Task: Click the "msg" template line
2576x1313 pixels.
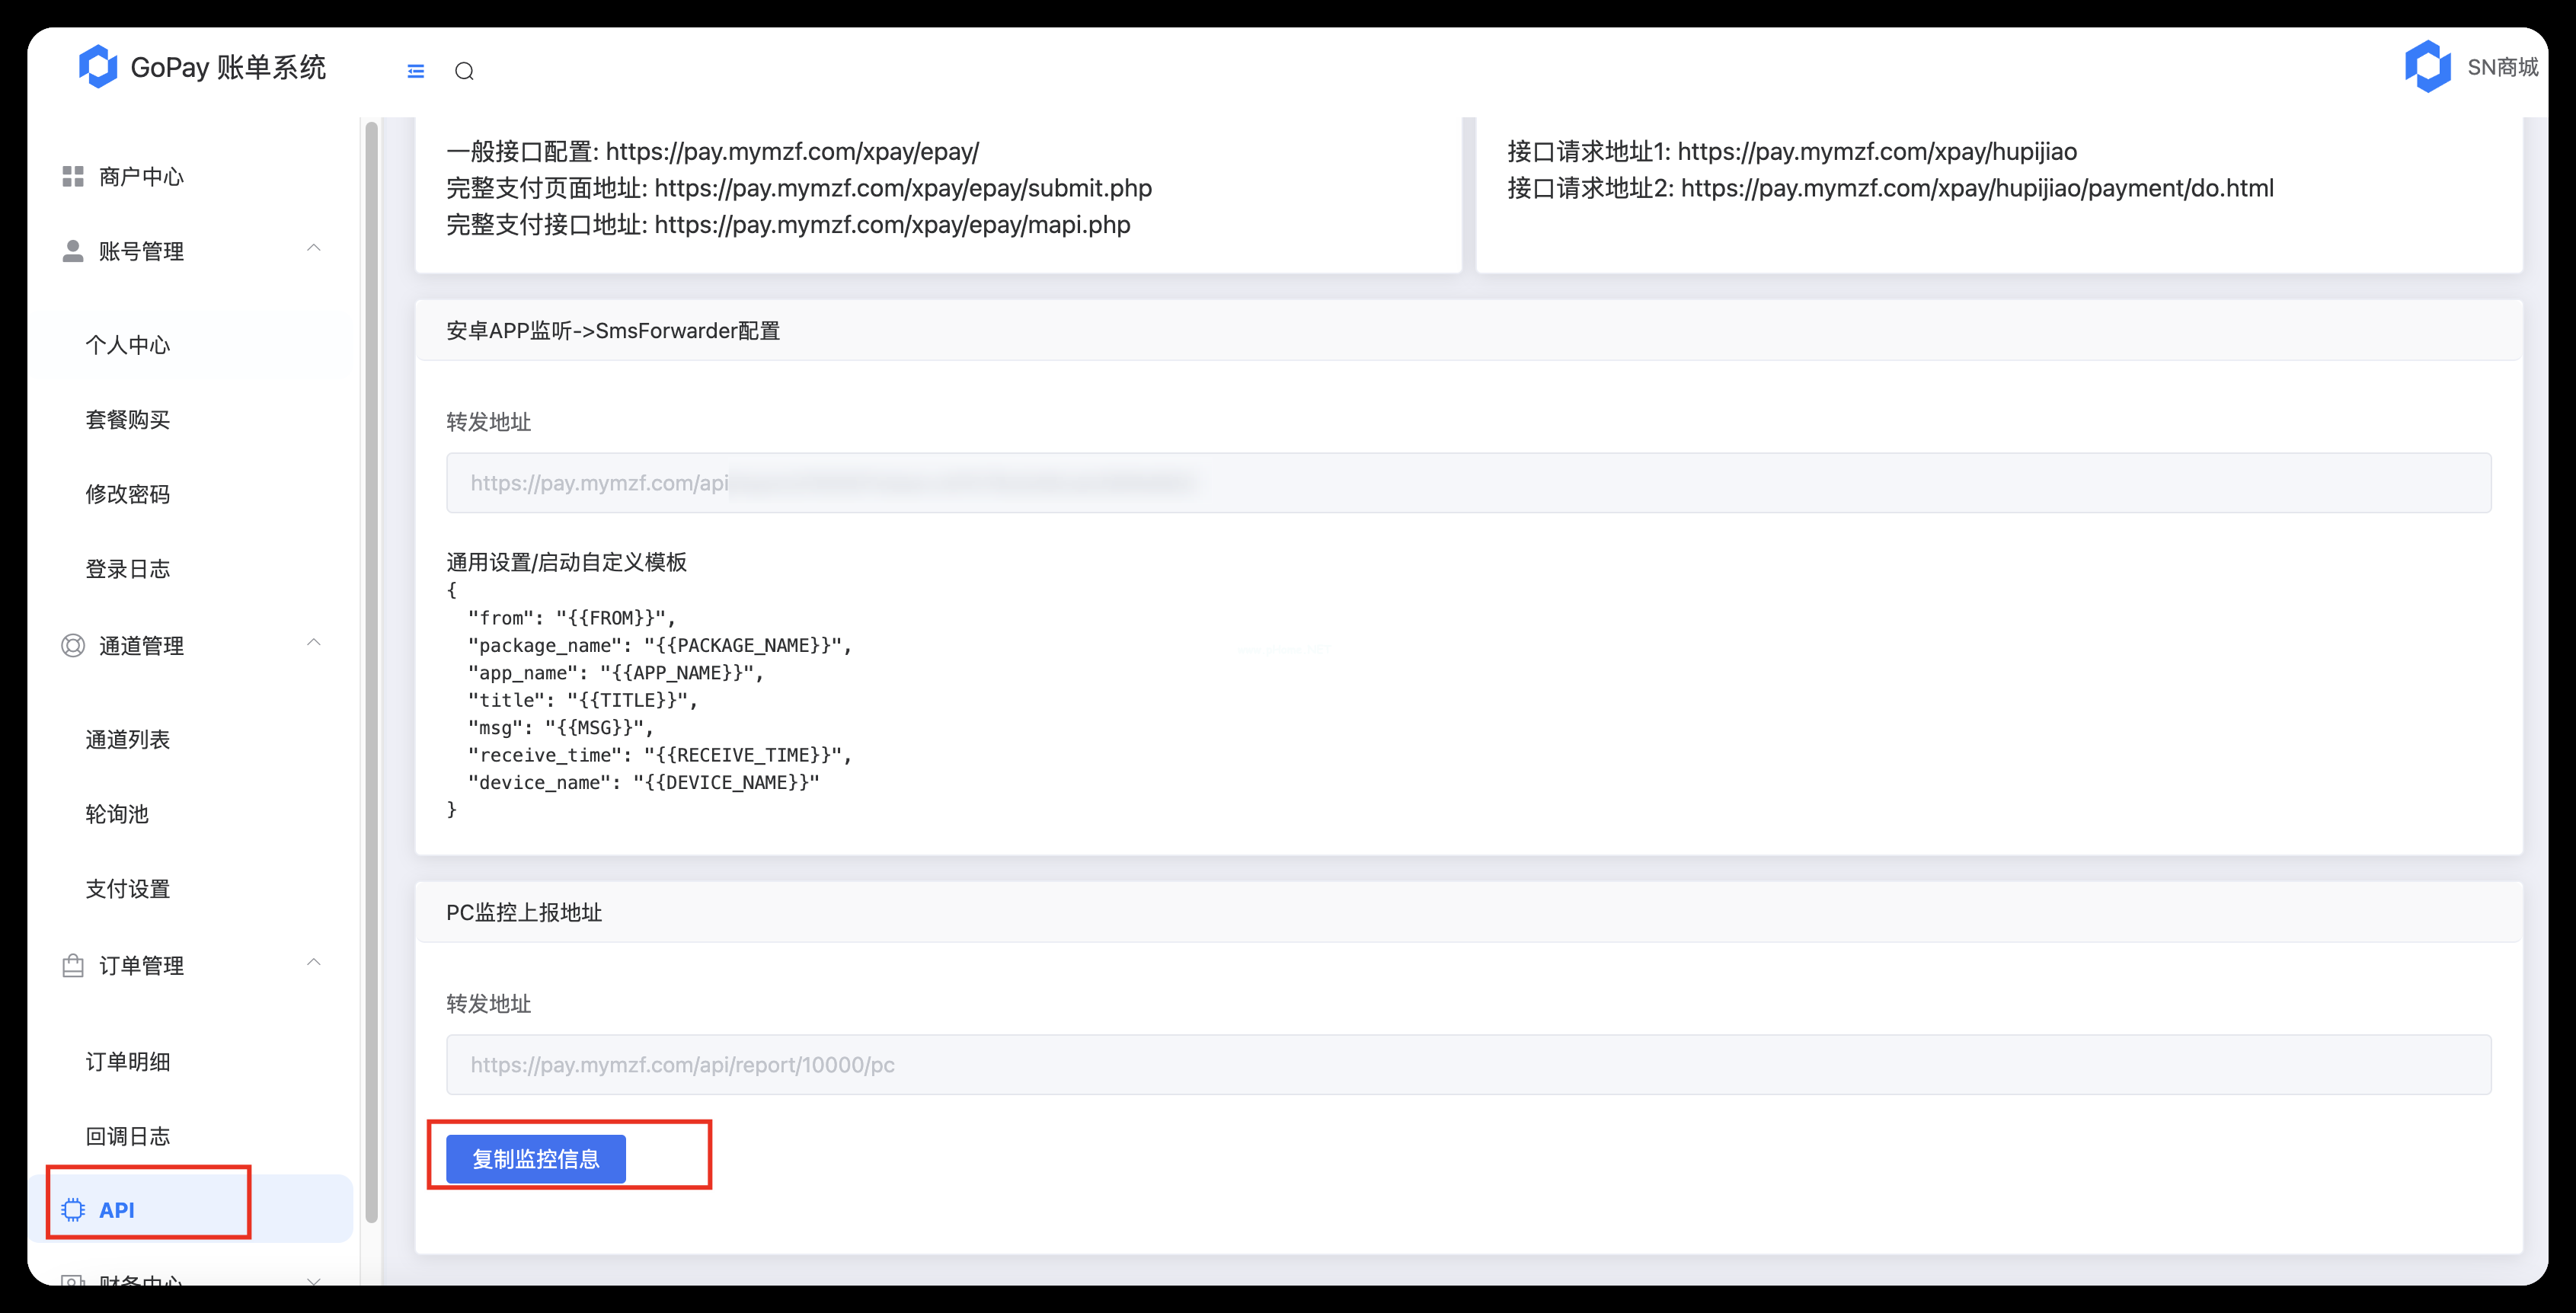Action: coord(561,728)
